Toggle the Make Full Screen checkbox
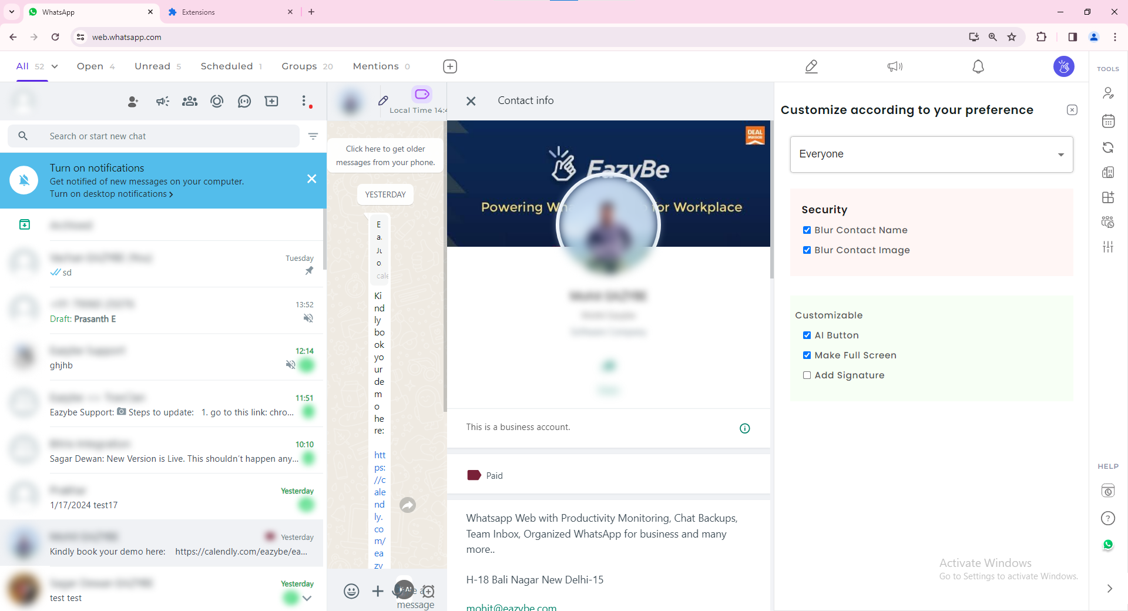The image size is (1128, 611). 807,355
